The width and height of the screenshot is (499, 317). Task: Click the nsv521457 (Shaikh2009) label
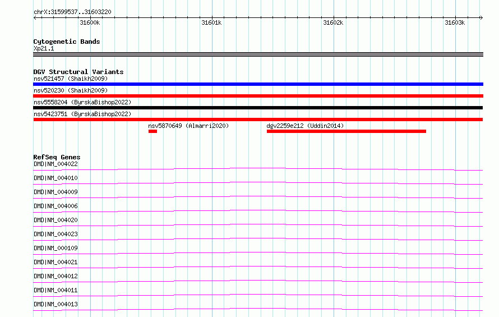[71, 79]
